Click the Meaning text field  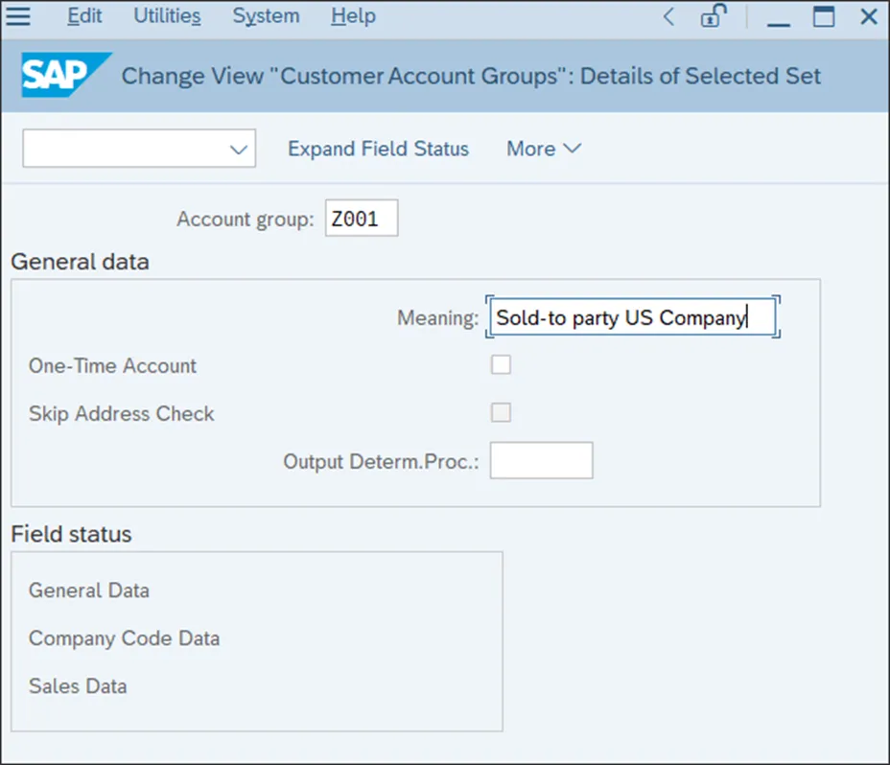tap(631, 317)
